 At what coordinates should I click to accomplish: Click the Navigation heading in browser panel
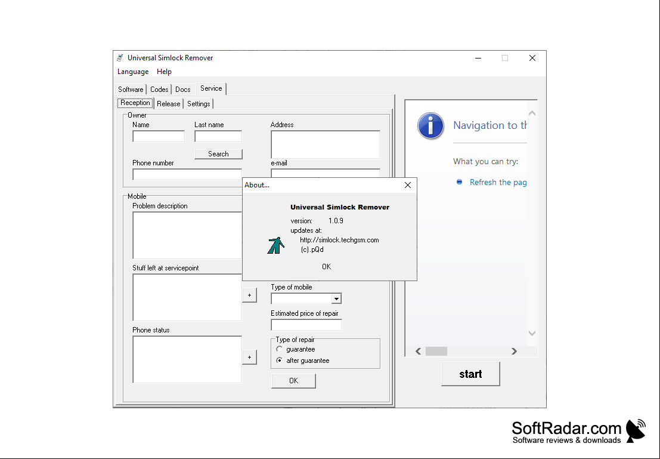[490, 125]
